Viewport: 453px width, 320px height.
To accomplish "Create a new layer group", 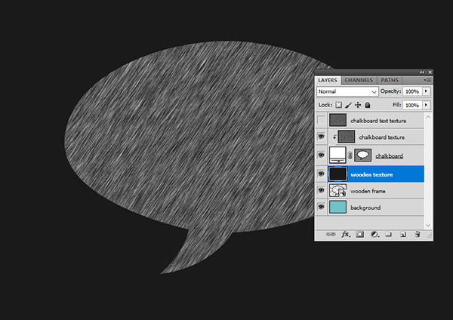I will coord(387,235).
